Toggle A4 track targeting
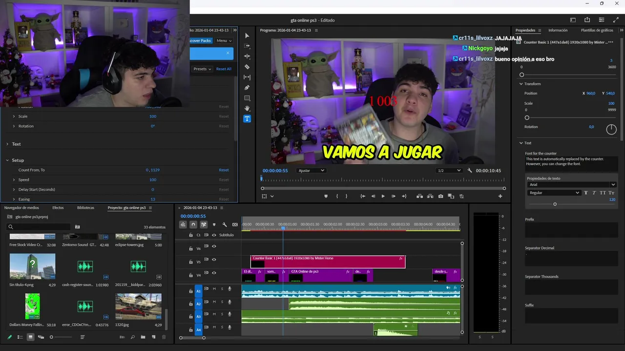Image resolution: width=625 pixels, height=351 pixels. tap(198, 330)
